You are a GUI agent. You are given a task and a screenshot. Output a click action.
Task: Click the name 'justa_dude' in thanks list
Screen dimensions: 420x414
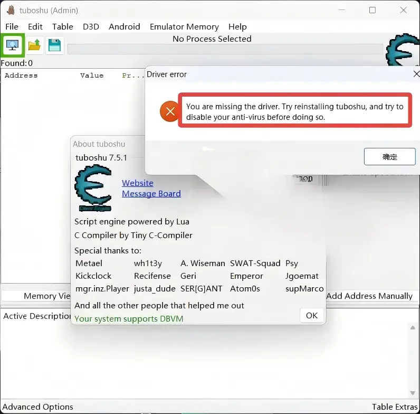coord(155,289)
